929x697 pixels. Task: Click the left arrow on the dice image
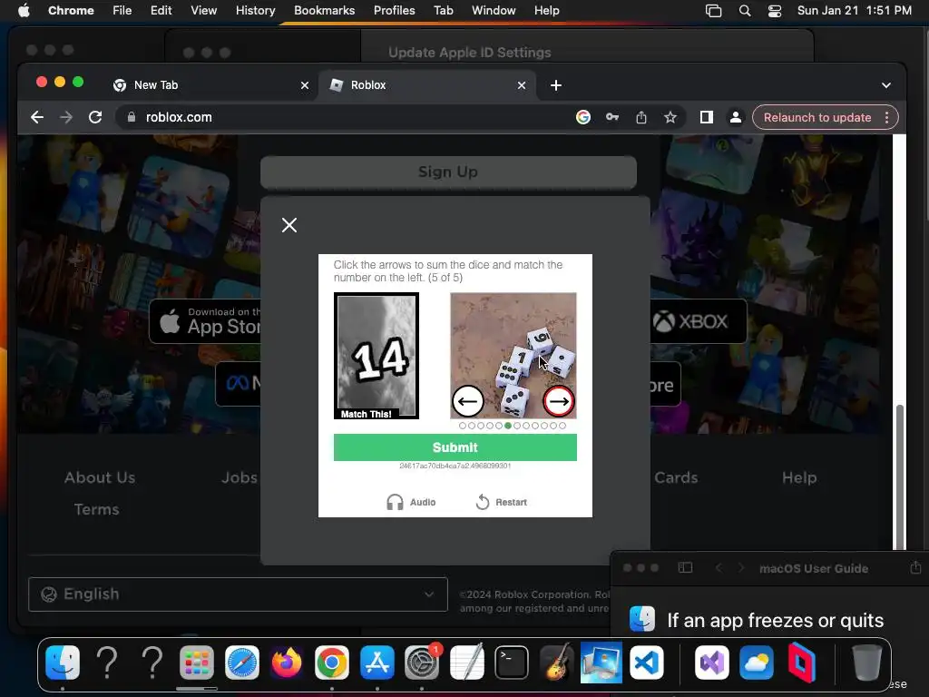coord(467,401)
